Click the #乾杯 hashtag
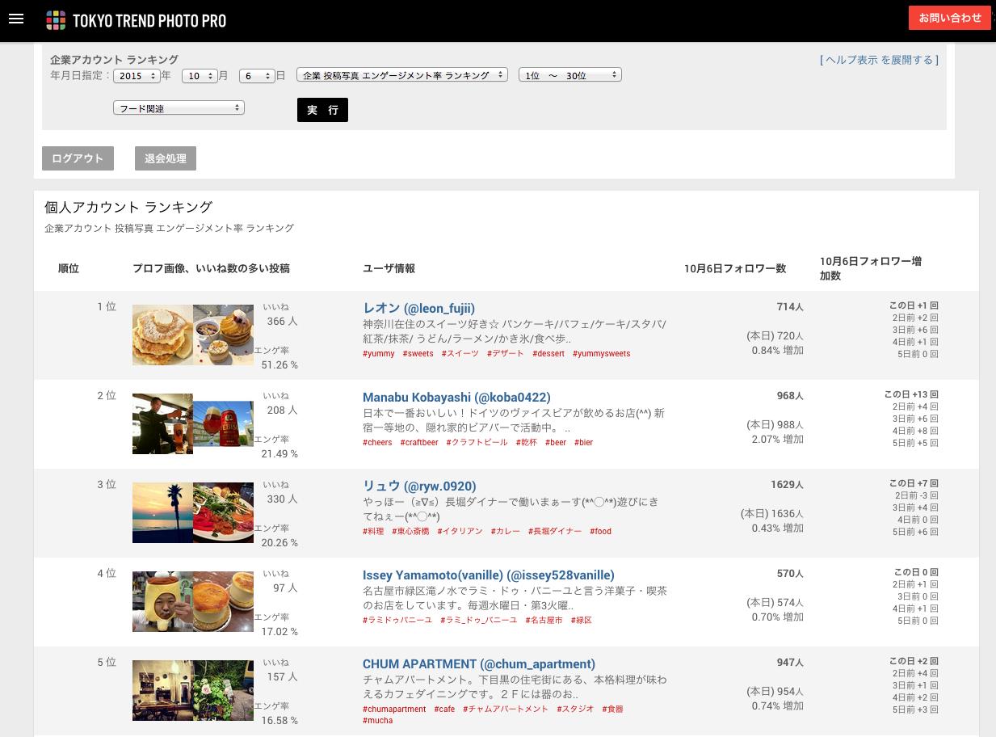Image resolution: width=996 pixels, height=737 pixels. pos(526,443)
